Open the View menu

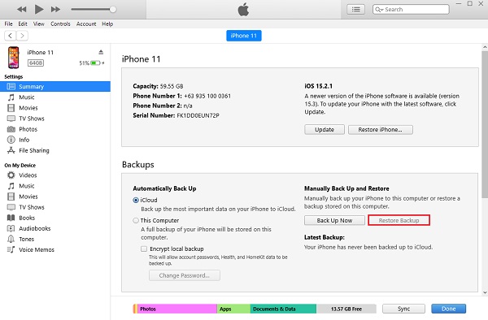pyautogui.click(x=39, y=24)
